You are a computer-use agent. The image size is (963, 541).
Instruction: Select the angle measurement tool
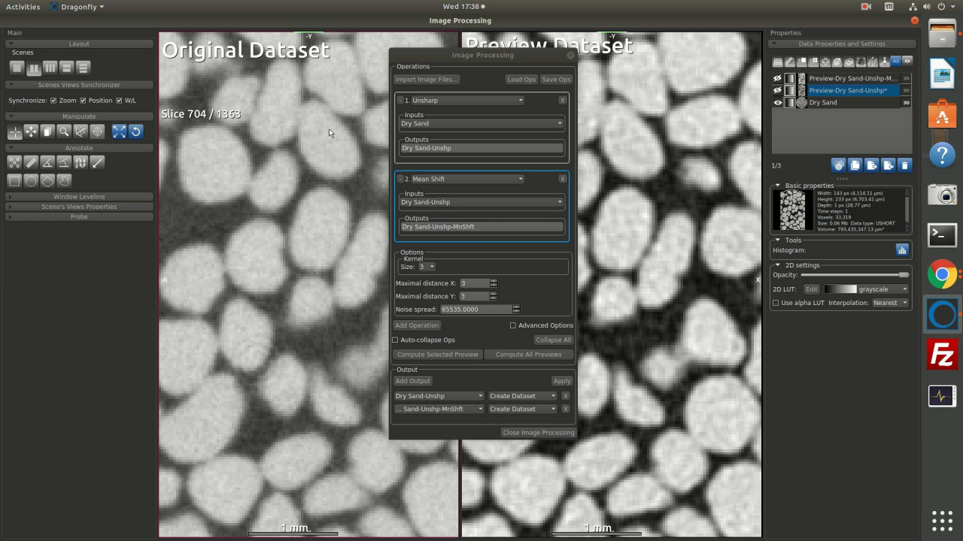coord(47,162)
